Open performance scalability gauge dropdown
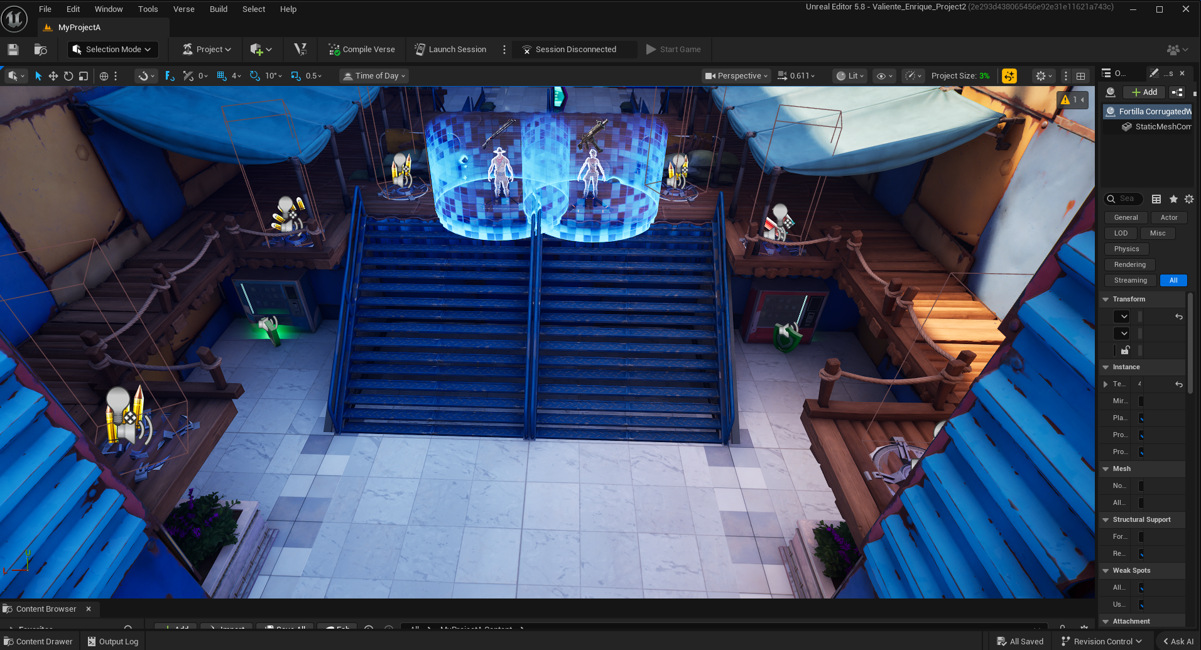 [913, 76]
